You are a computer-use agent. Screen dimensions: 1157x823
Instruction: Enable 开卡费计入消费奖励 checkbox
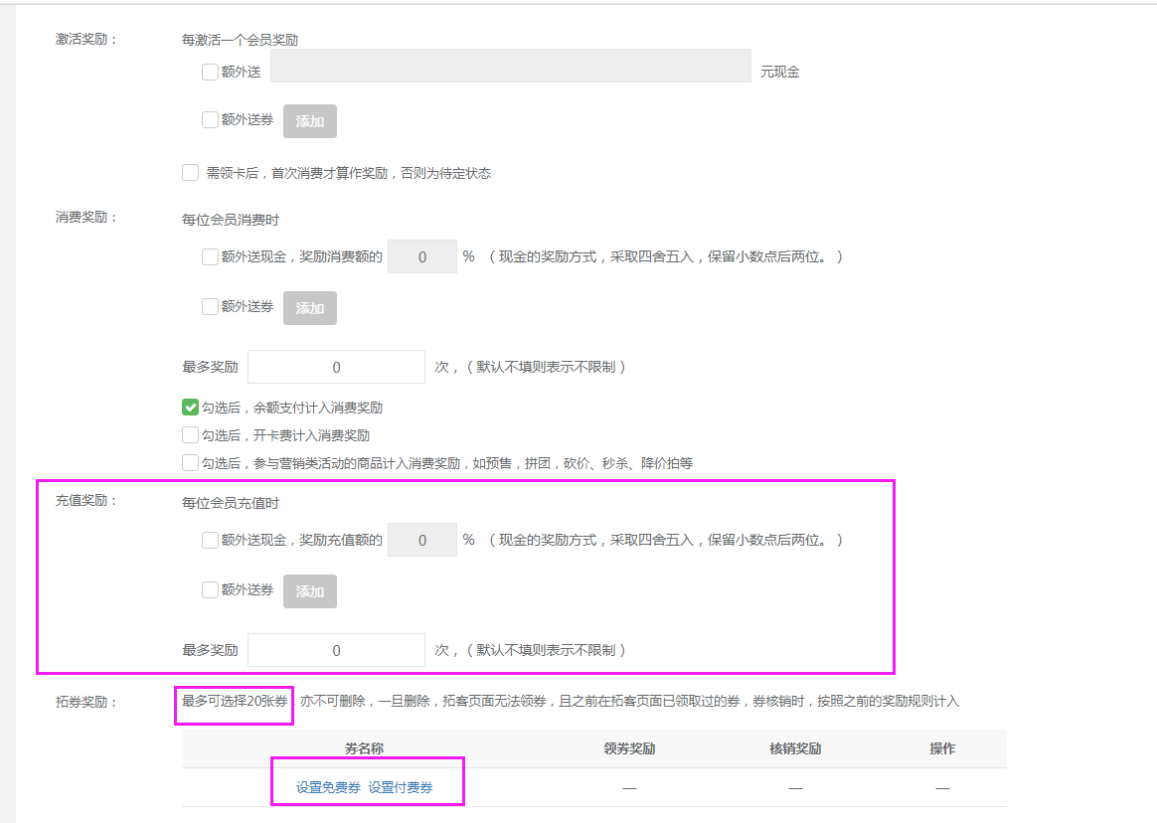(x=190, y=434)
